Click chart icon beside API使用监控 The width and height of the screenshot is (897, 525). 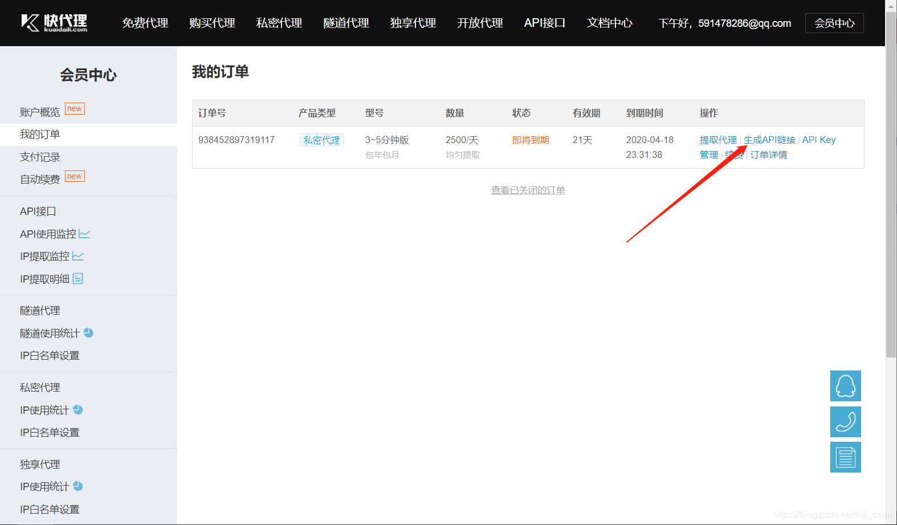(x=84, y=234)
